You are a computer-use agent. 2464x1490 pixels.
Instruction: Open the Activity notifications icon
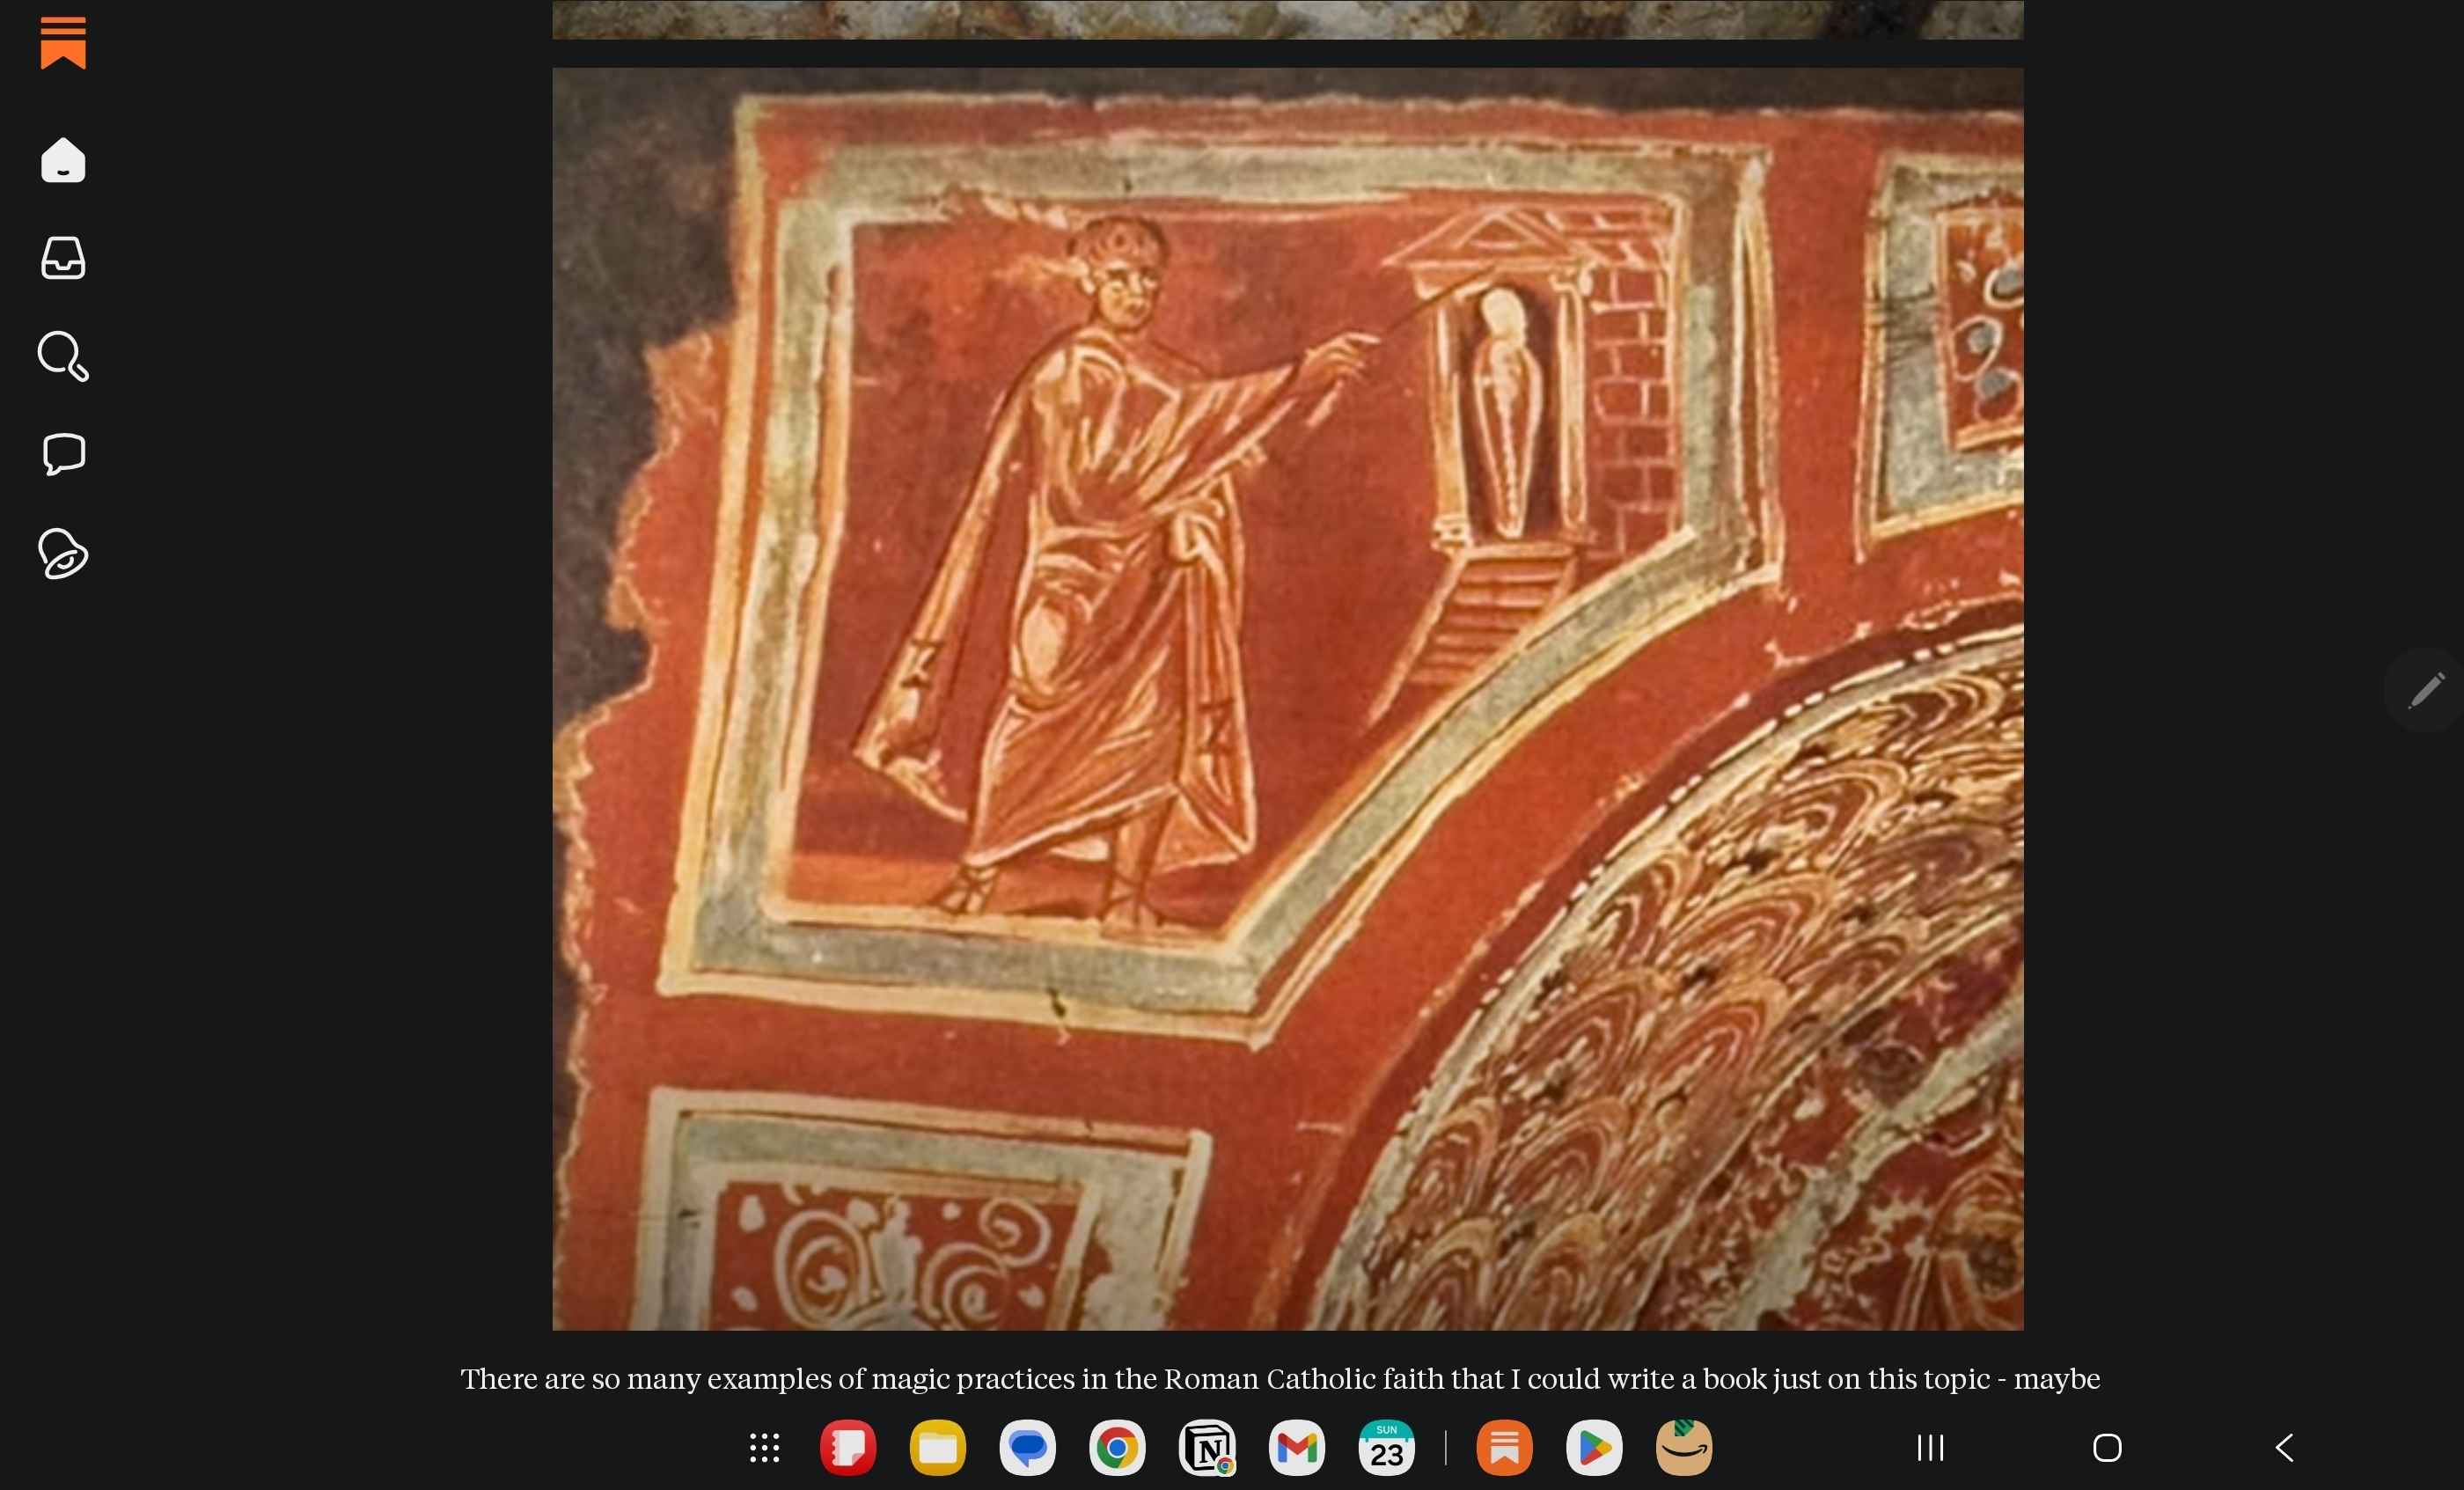tap(63, 553)
